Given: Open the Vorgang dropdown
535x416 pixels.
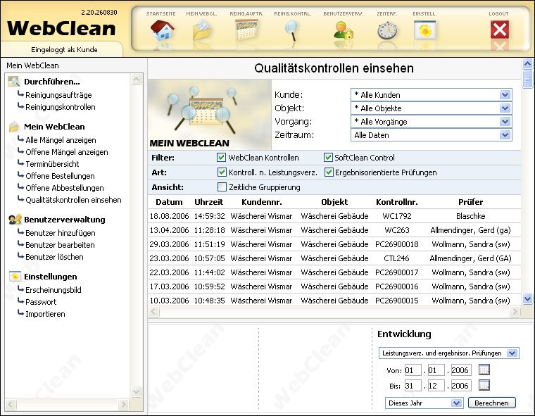Looking at the screenshot, I should tap(432, 122).
